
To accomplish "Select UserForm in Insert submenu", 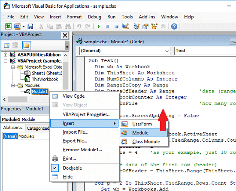I will (x=144, y=124).
